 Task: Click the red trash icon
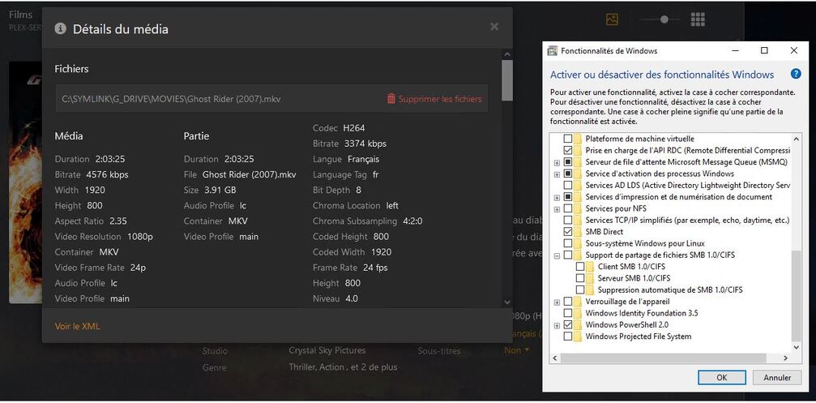[x=391, y=98]
